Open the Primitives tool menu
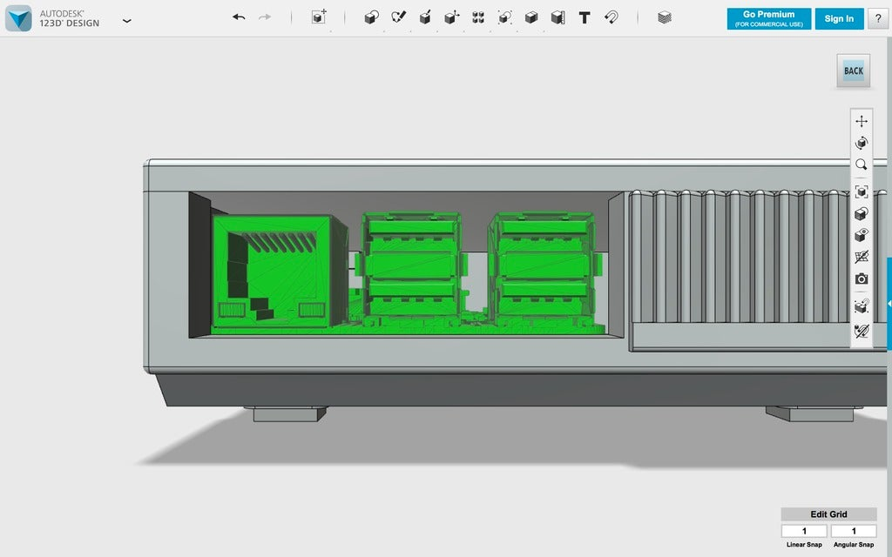 (x=371, y=17)
